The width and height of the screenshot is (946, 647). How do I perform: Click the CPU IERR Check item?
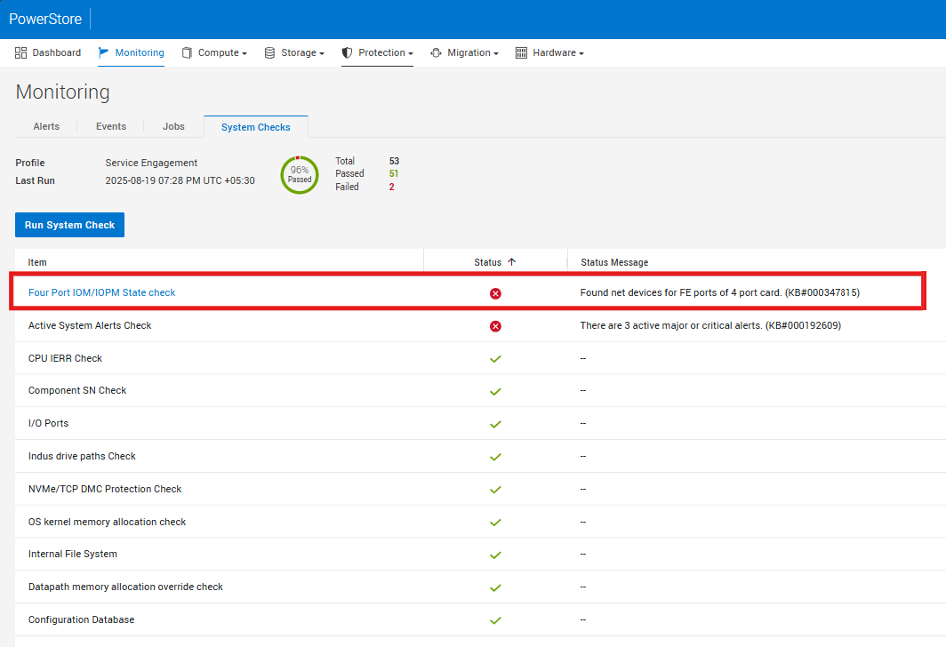tap(65, 358)
